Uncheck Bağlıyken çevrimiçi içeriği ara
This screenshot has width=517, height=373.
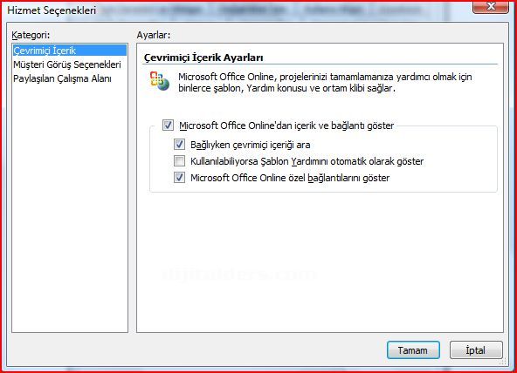coord(179,145)
